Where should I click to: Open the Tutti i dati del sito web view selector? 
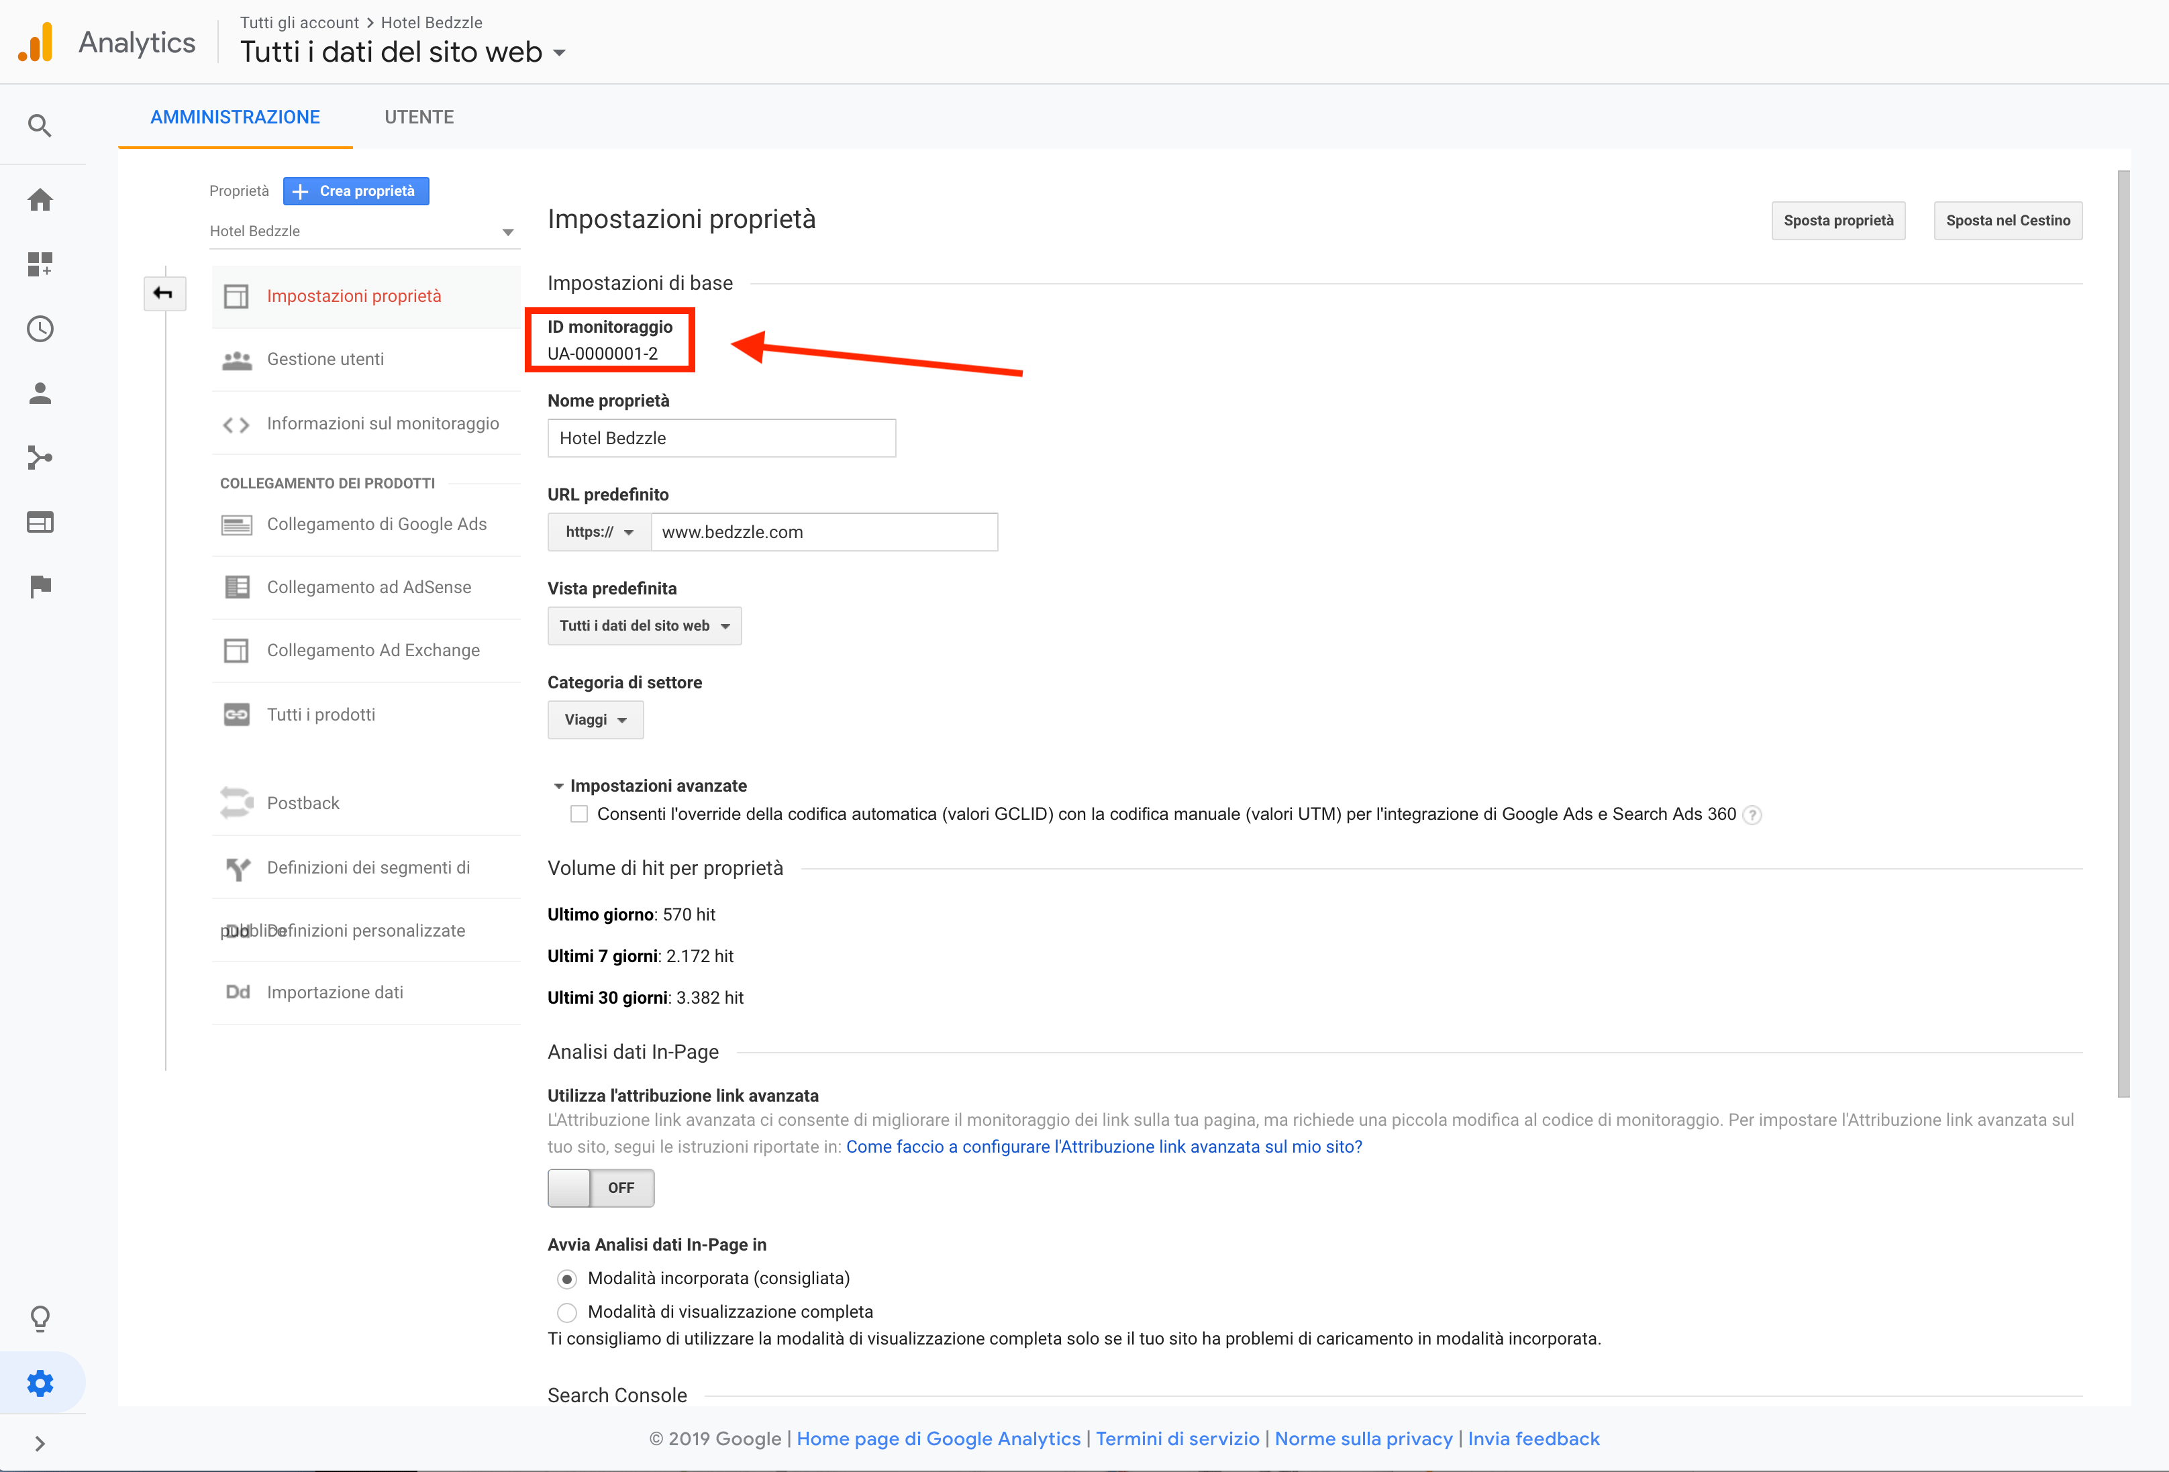(403, 52)
